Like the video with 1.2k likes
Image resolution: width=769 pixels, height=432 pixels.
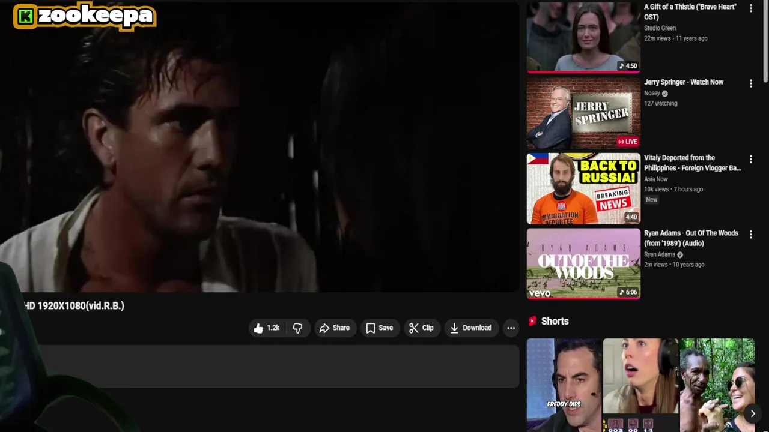267,328
